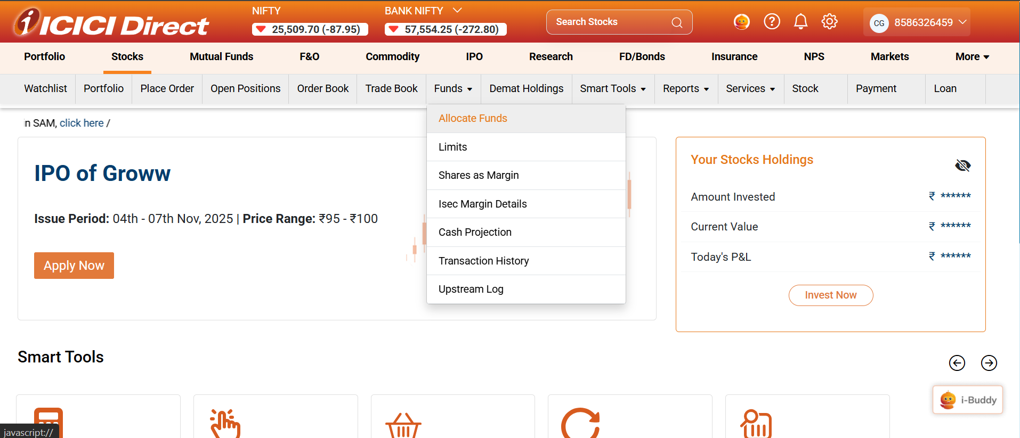Choose Transaction History in Funds menu

483,261
